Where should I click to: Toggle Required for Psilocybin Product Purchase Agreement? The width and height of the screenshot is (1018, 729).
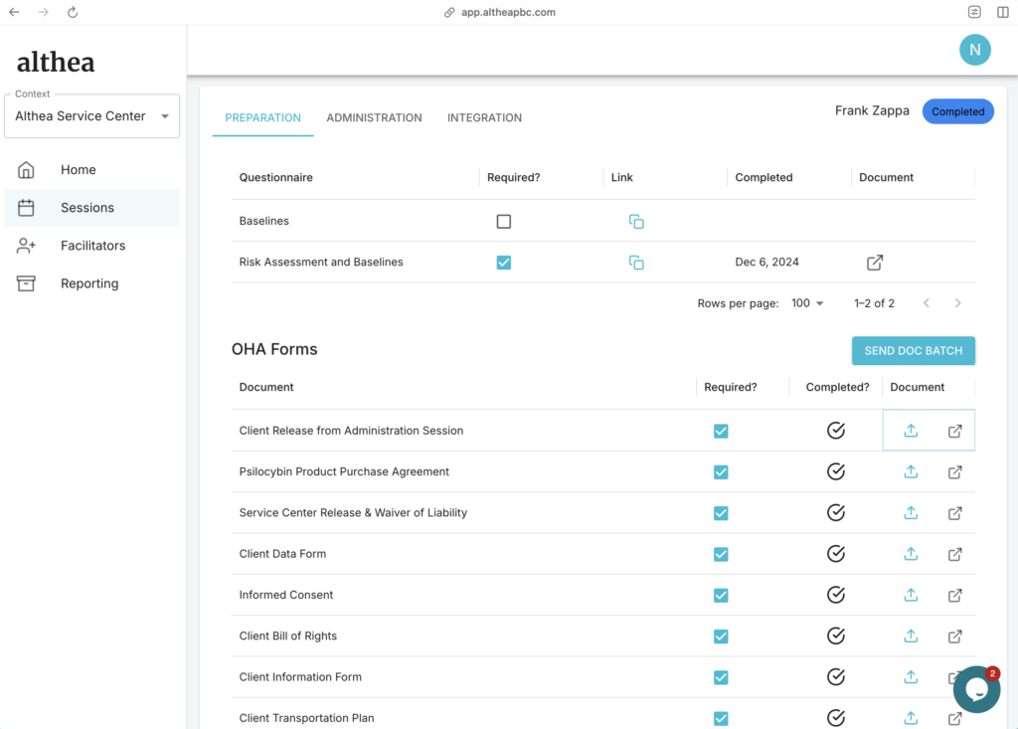click(x=721, y=472)
